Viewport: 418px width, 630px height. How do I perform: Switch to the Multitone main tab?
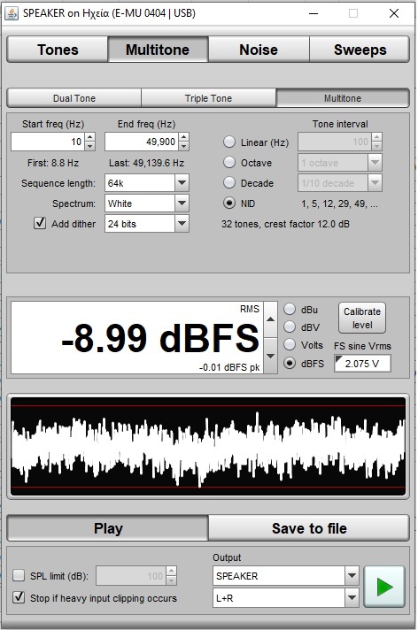point(158,50)
